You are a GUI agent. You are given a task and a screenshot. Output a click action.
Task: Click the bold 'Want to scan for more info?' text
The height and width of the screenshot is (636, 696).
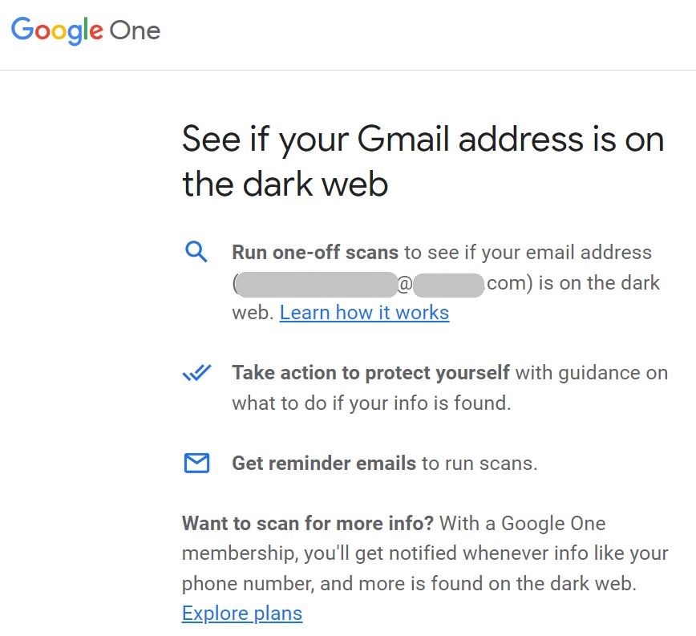[308, 523]
